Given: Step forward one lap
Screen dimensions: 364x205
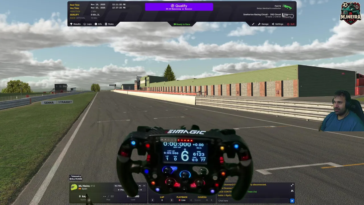Looking at the screenshot, I should (x=171, y=200).
